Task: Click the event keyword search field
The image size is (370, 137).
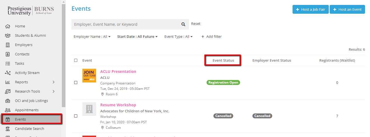Action: tap(125, 24)
